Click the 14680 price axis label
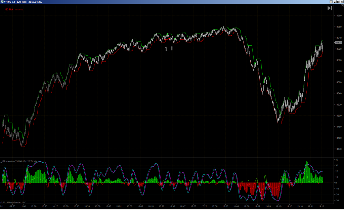This screenshot has height=210, width=344. pos(338,15)
